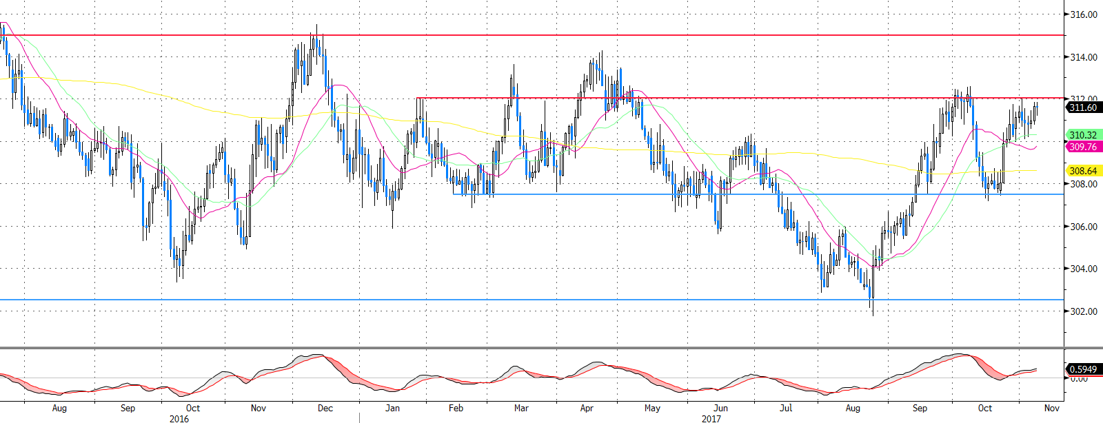
Task: Click the Sep 2017 month label
Action: (920, 408)
